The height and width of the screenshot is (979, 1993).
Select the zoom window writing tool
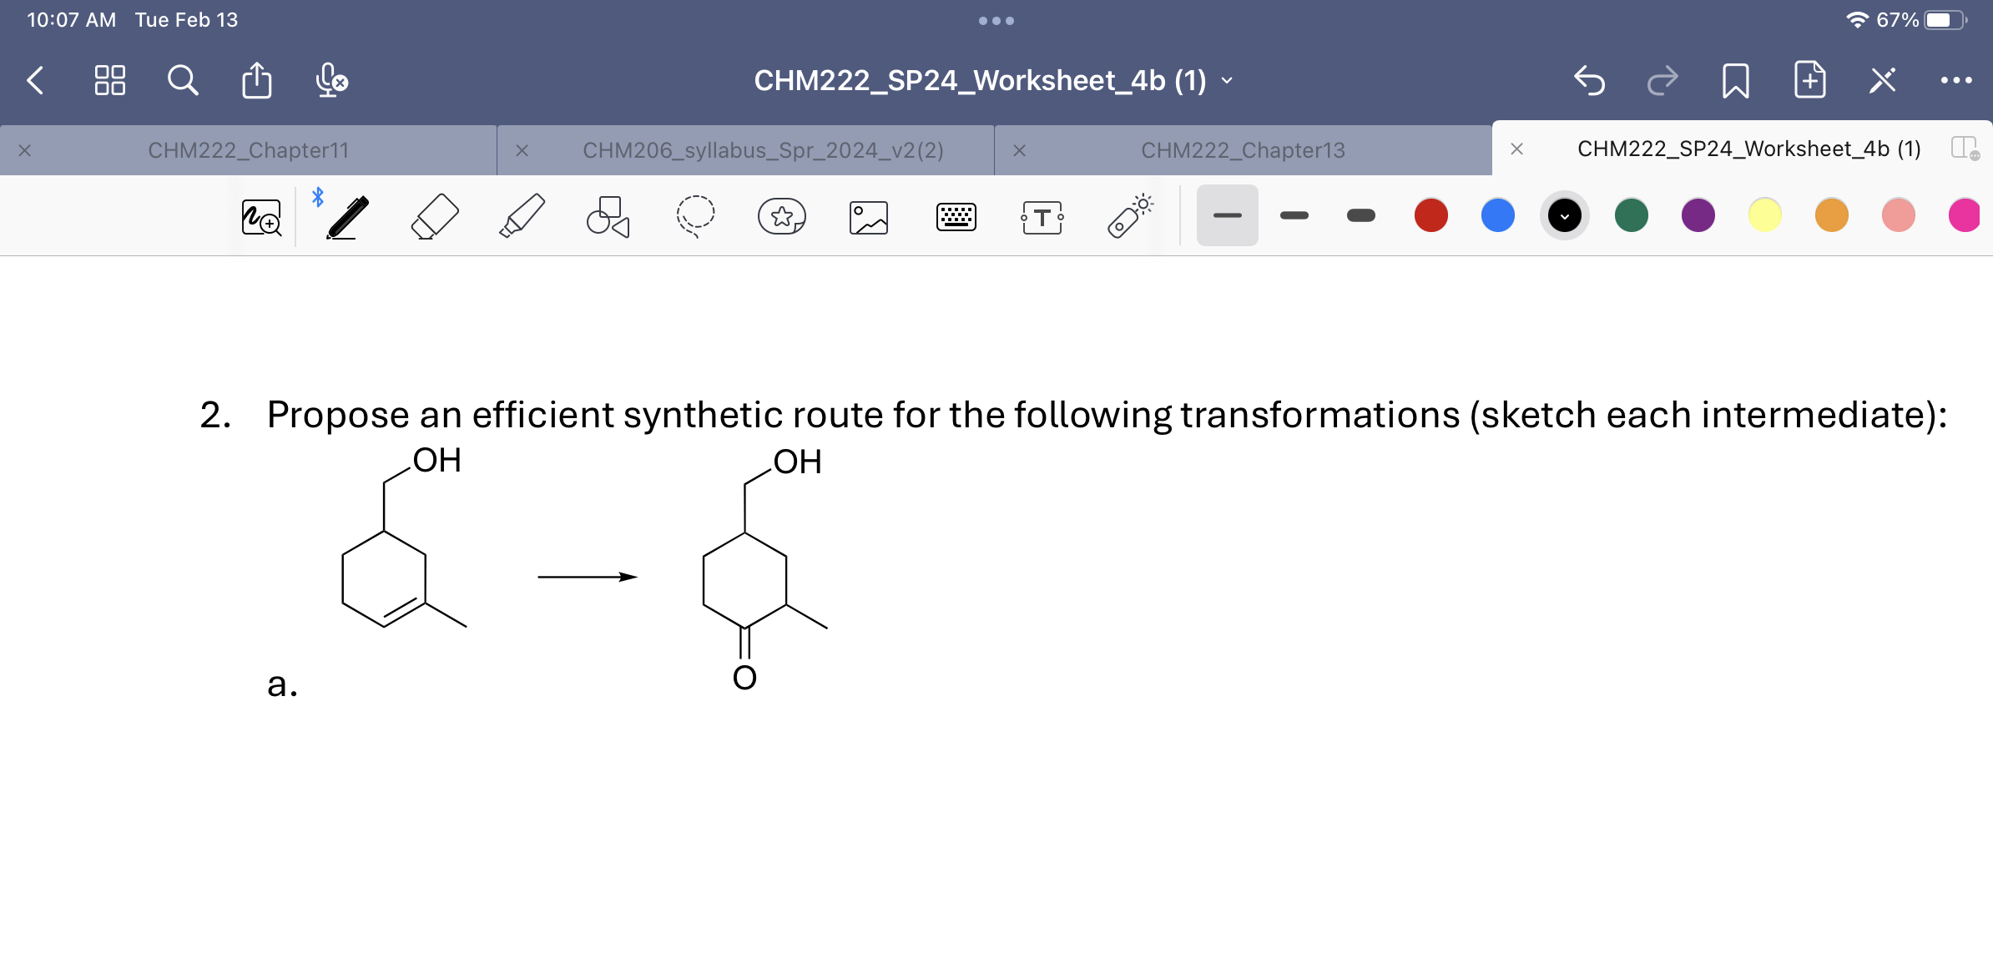(x=261, y=217)
